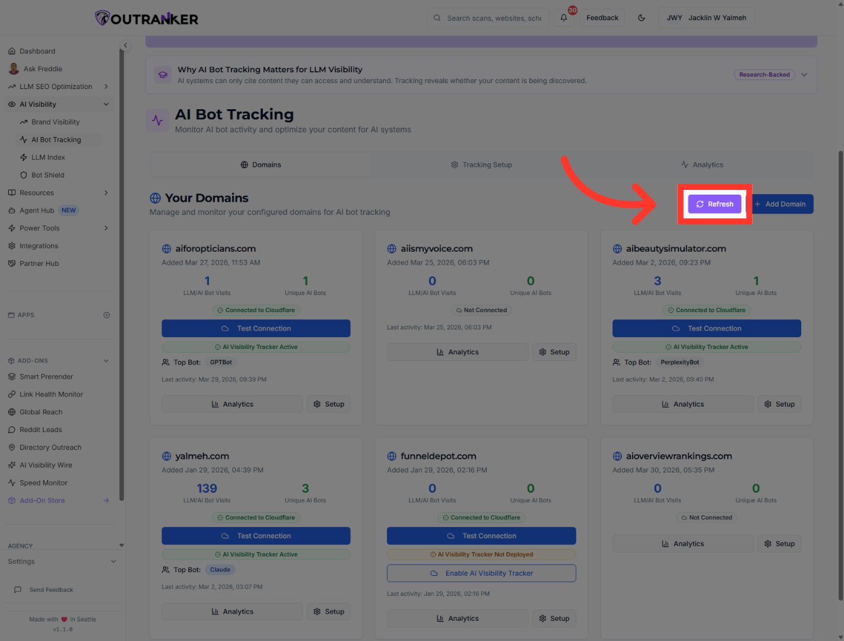Click the highlighted Refresh button
Image resolution: width=844 pixels, height=641 pixels.
[x=715, y=204]
